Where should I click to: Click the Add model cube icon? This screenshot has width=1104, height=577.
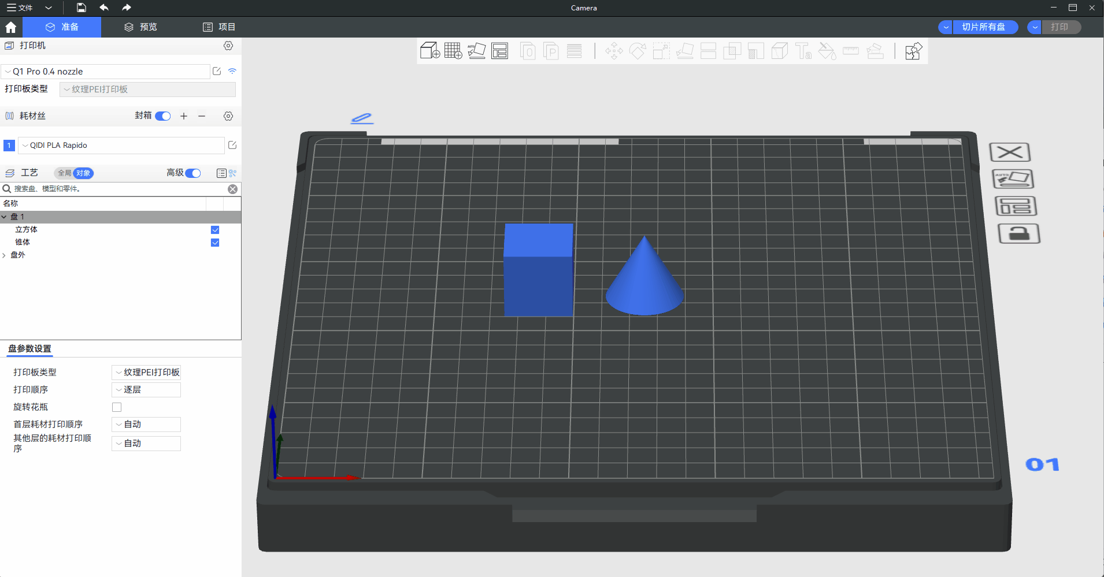(x=429, y=51)
